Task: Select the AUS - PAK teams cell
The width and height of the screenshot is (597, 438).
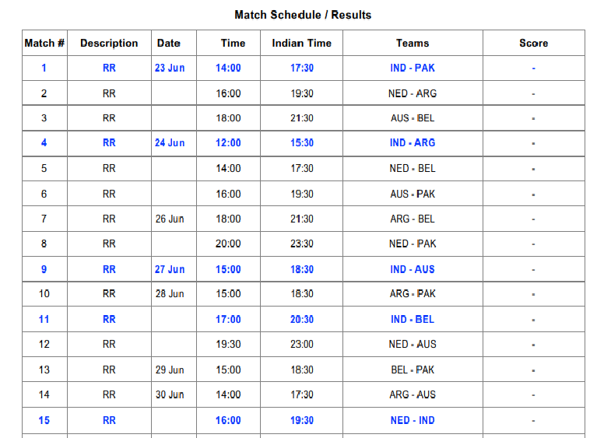Action: click(413, 194)
